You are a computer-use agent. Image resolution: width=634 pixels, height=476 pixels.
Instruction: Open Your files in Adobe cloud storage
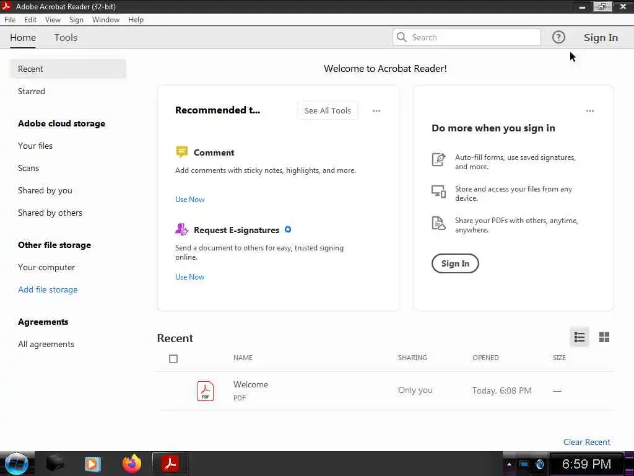35,146
